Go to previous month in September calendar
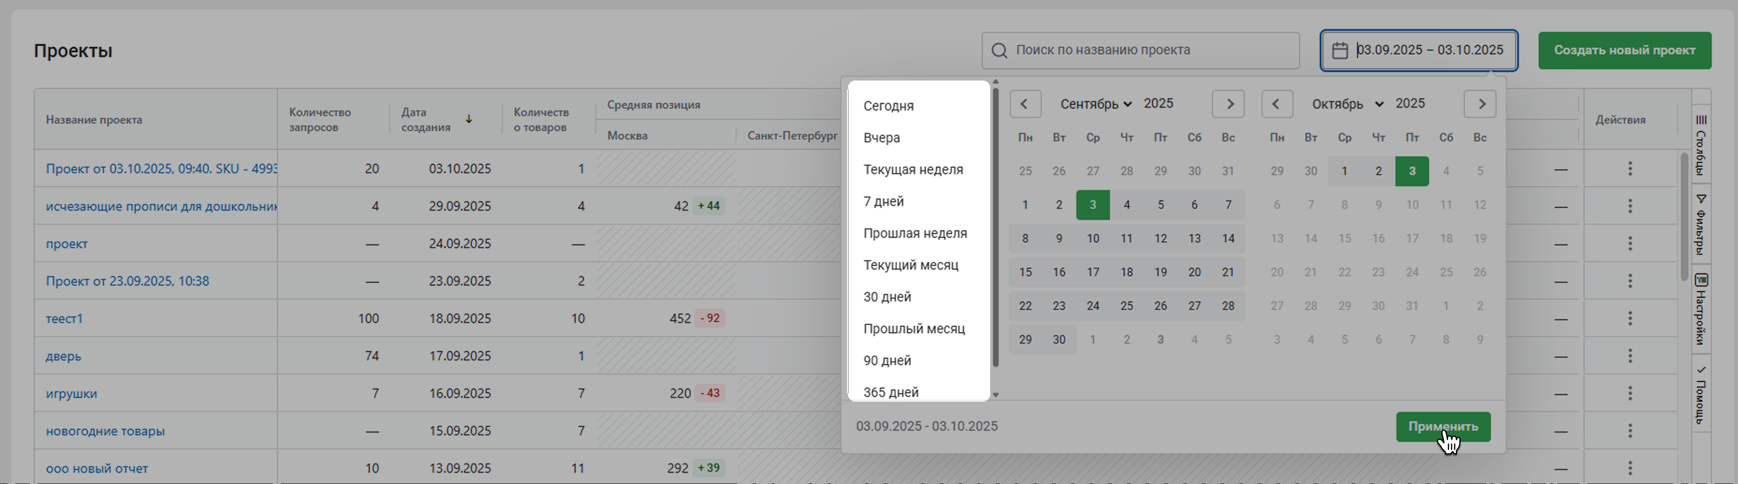 (x=1024, y=104)
